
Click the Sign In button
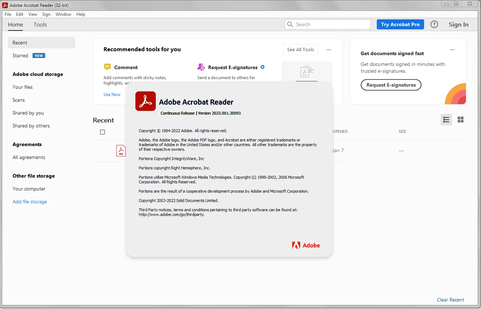point(458,24)
